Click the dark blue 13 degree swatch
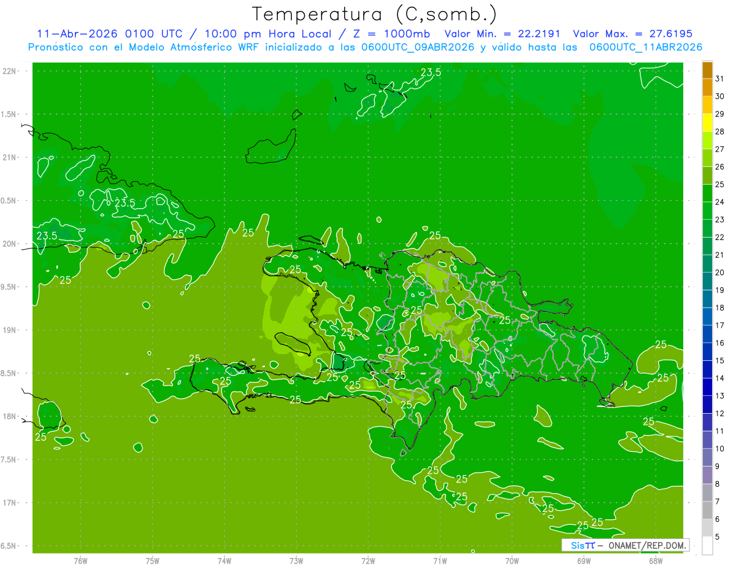Screen dimensions: 736x569 click(707, 387)
